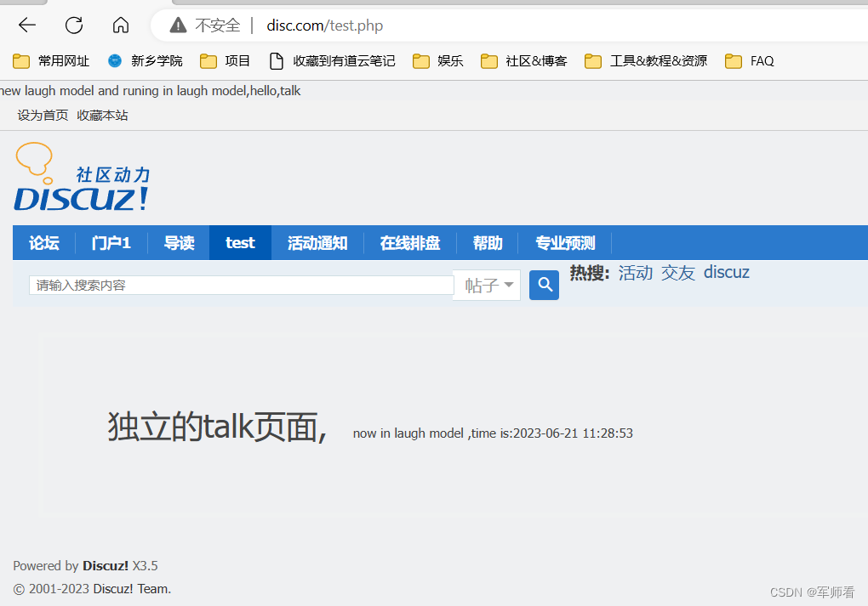Refresh the current page
The width and height of the screenshot is (868, 606).
(73, 25)
